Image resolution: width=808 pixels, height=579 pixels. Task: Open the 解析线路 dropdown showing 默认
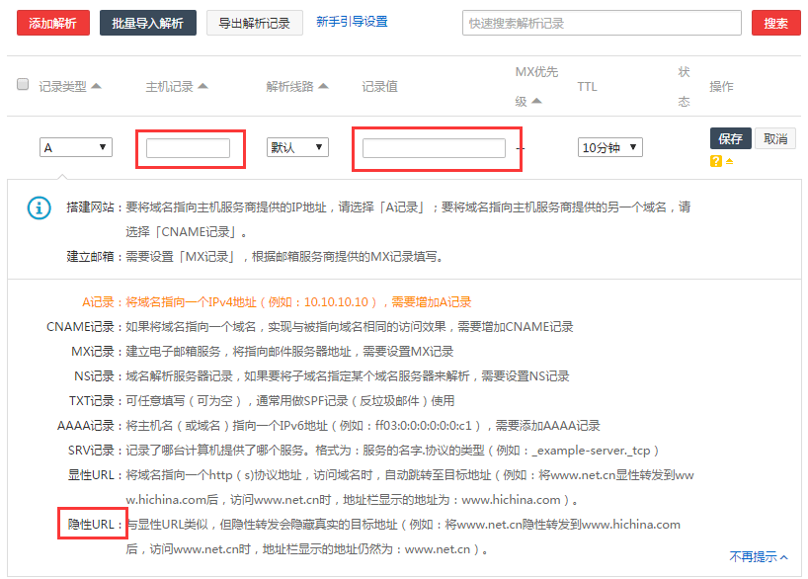[x=297, y=147]
